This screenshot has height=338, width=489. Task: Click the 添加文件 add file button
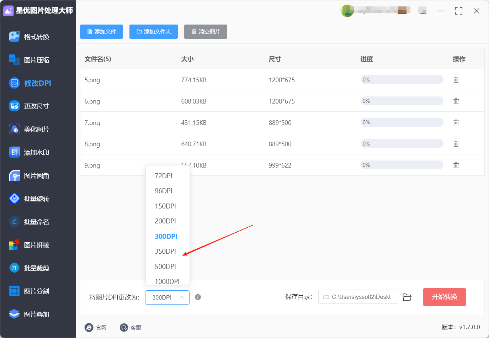(x=101, y=32)
